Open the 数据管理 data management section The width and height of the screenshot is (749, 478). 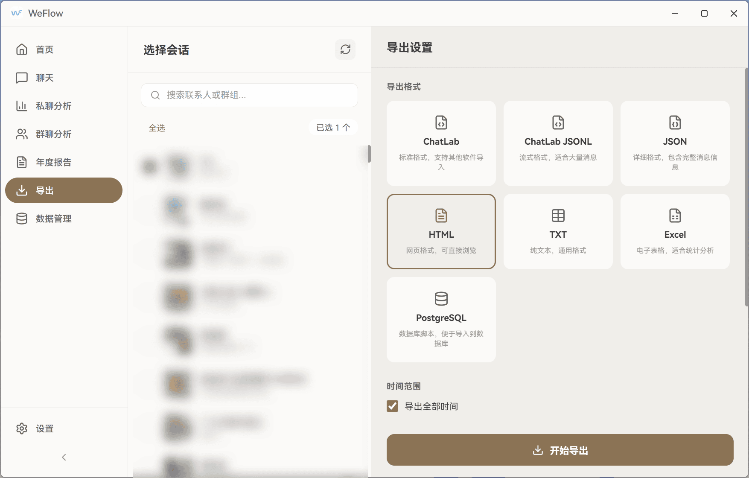[x=53, y=219]
